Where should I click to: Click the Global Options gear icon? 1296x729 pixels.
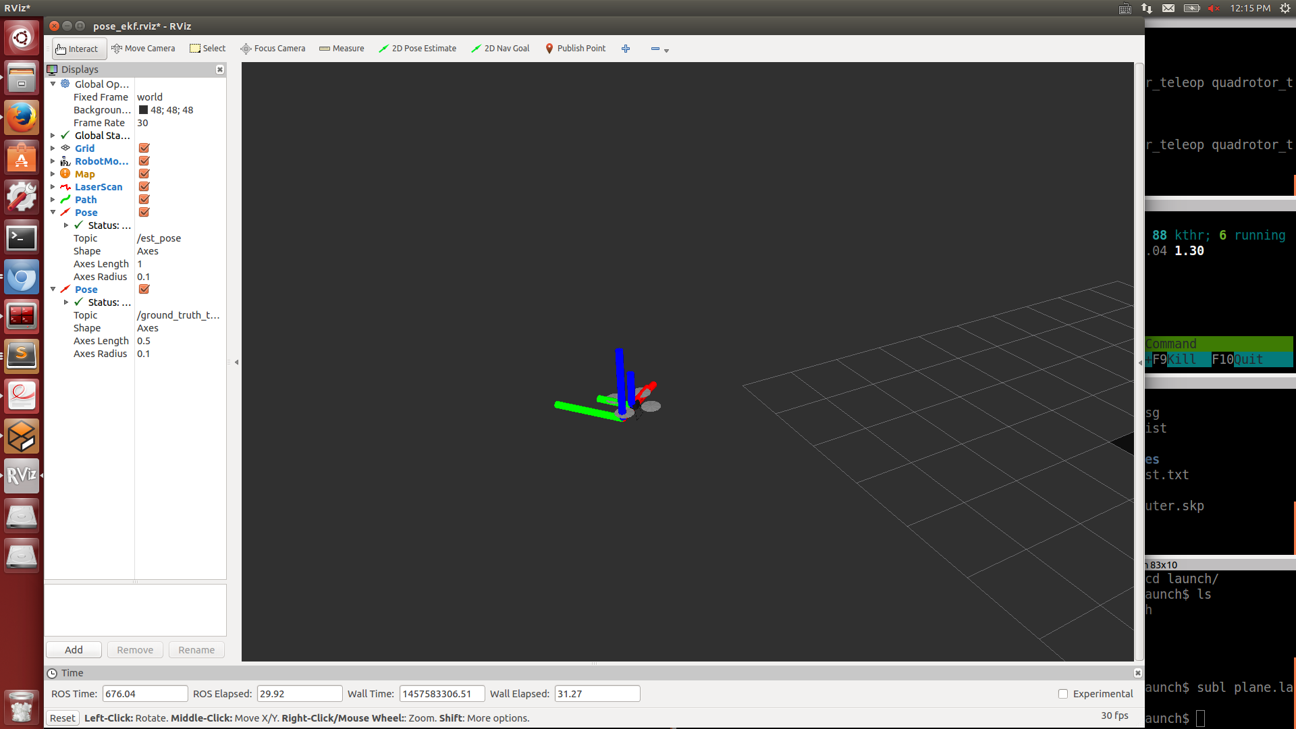tap(65, 84)
